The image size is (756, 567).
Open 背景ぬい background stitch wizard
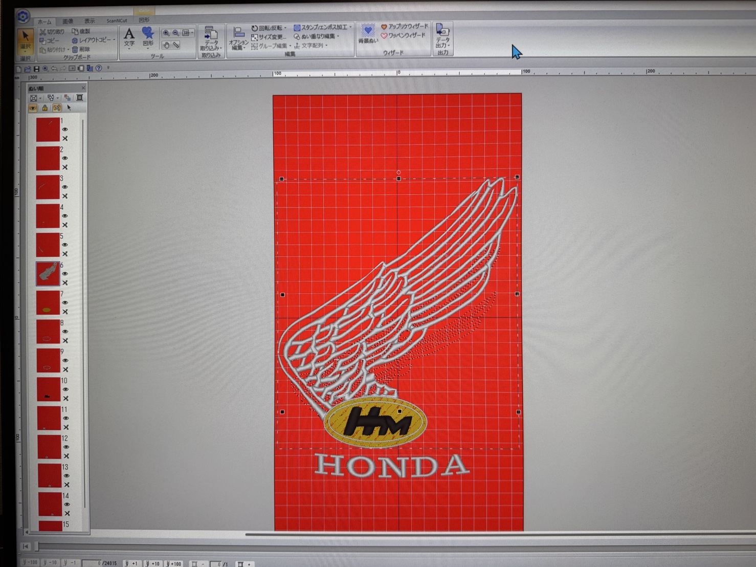[368, 34]
